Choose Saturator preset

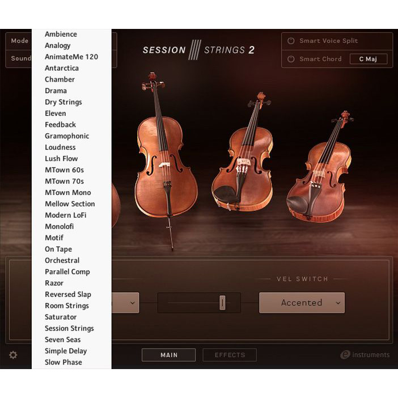pos(61,317)
